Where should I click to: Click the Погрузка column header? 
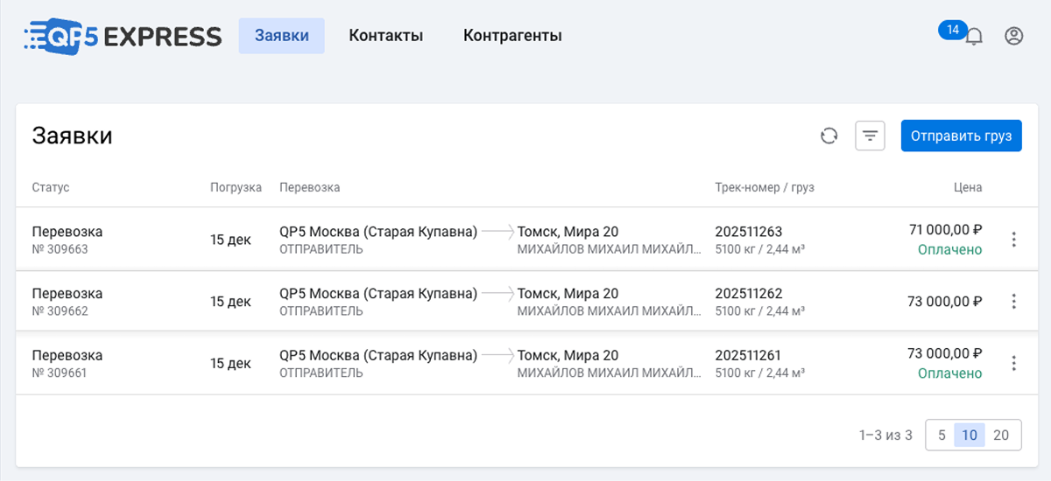pyautogui.click(x=236, y=187)
